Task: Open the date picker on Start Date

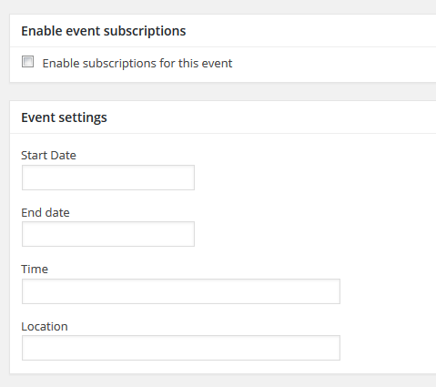Action: click(108, 178)
